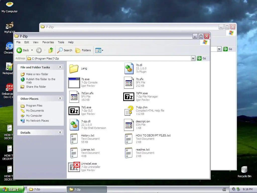Open address dropdown in background 7-Zip window
The width and height of the screenshot is (257, 193).
(x=219, y=49)
